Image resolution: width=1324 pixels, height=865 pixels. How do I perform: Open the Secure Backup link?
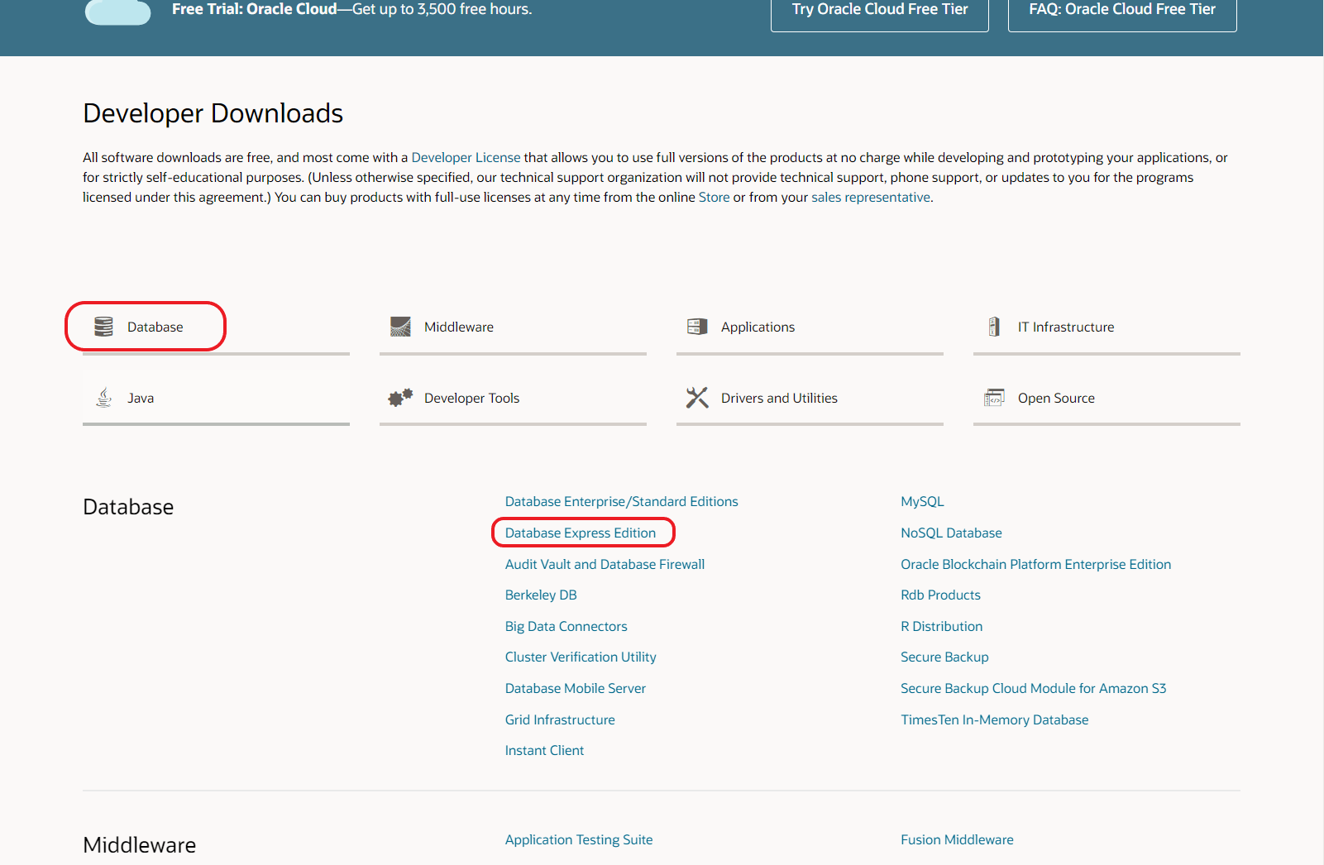[944, 657]
